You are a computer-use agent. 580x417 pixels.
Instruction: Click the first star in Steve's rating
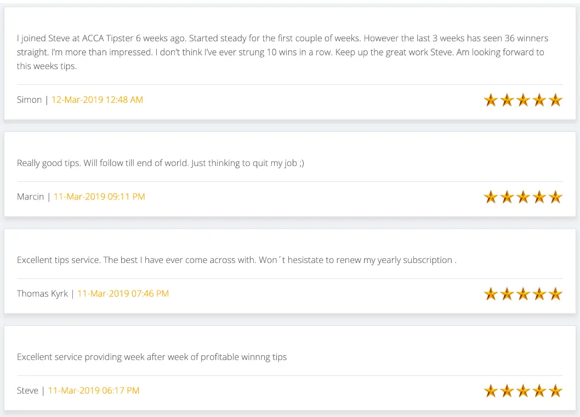click(491, 391)
